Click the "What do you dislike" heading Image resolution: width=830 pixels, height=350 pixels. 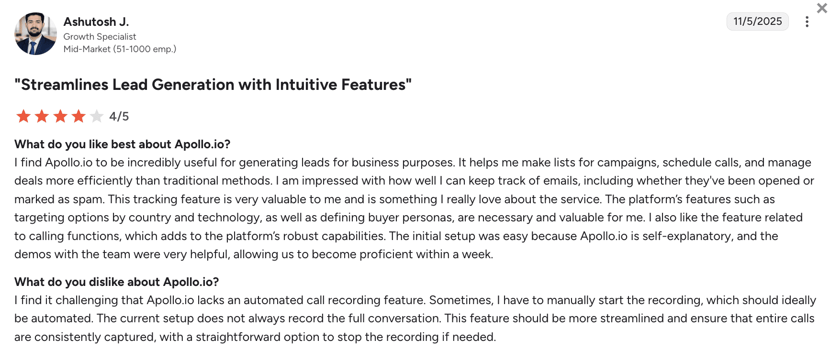[117, 282]
